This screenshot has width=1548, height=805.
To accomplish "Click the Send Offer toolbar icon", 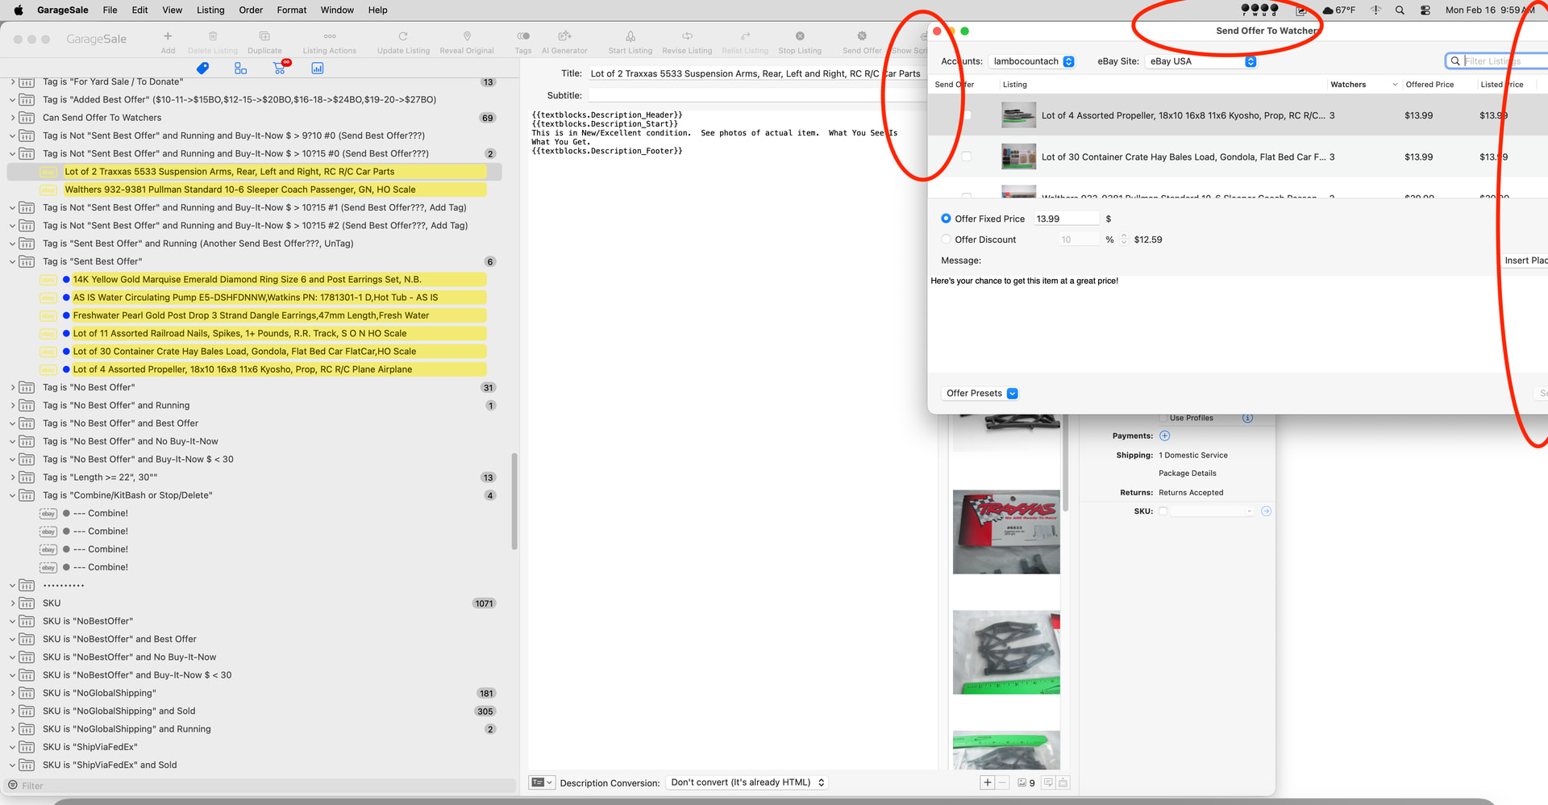I will [862, 37].
